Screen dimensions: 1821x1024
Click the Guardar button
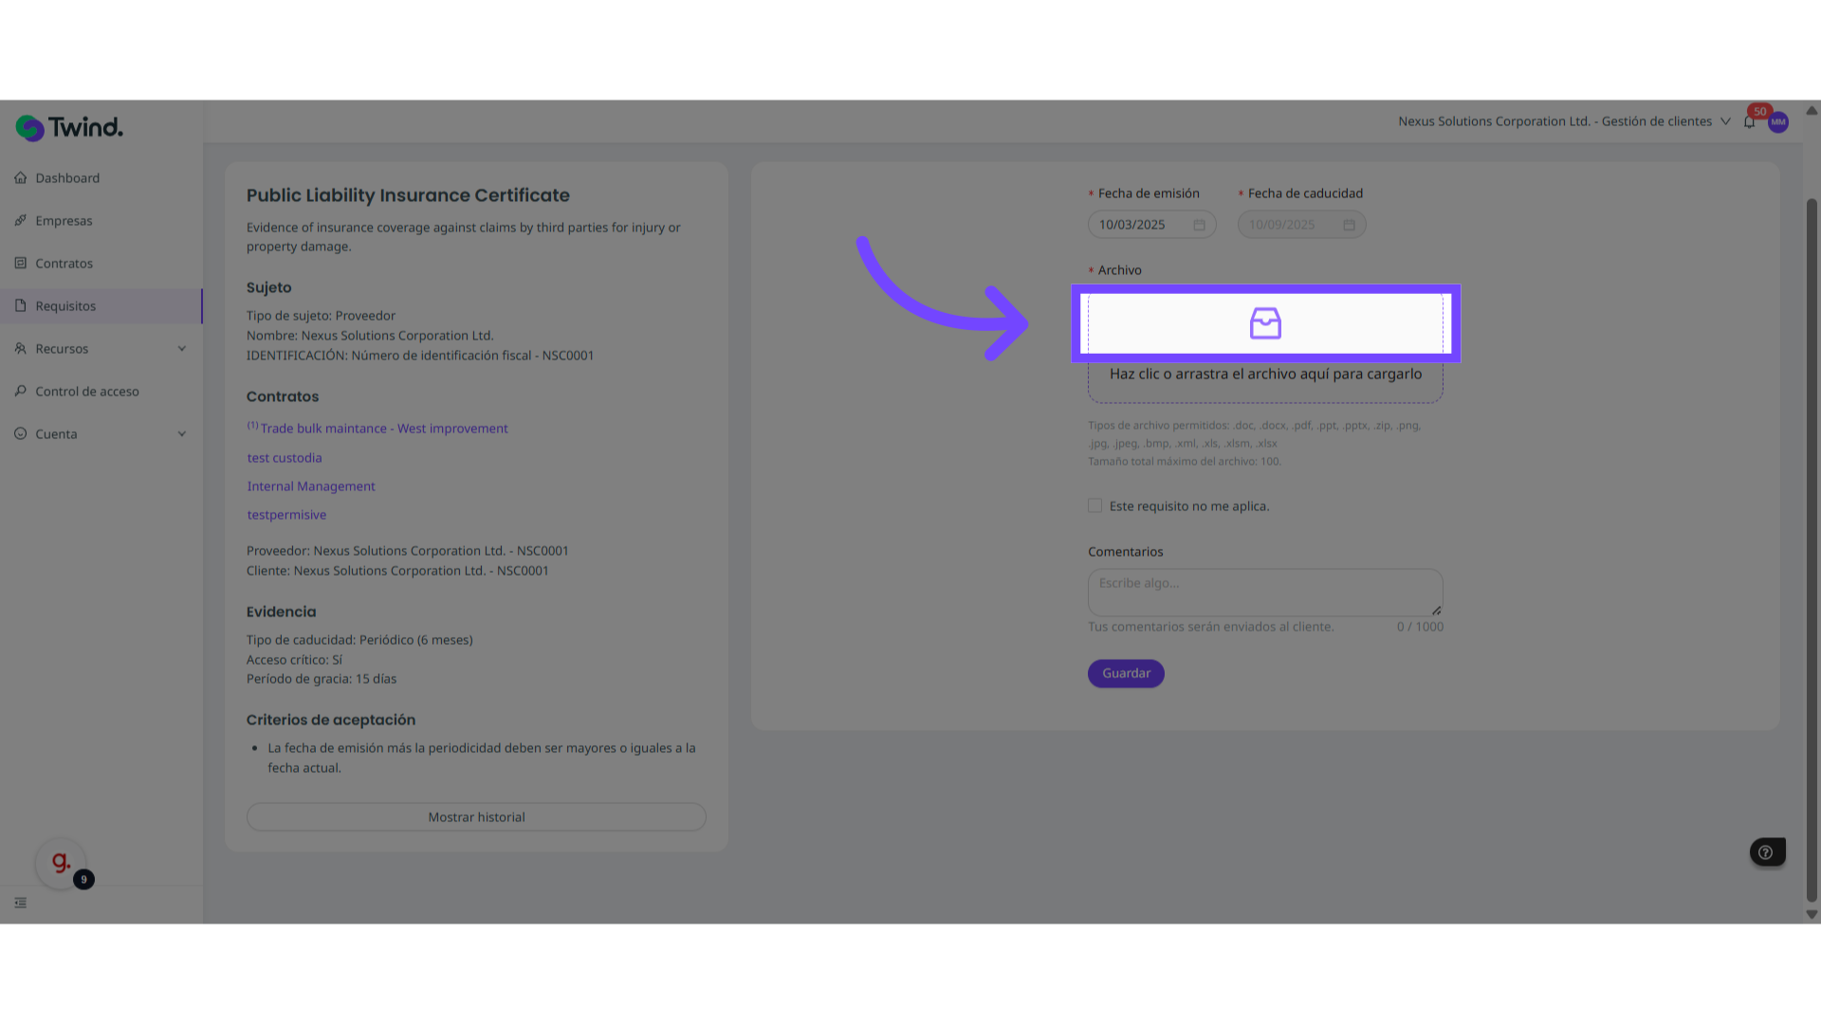click(x=1126, y=673)
